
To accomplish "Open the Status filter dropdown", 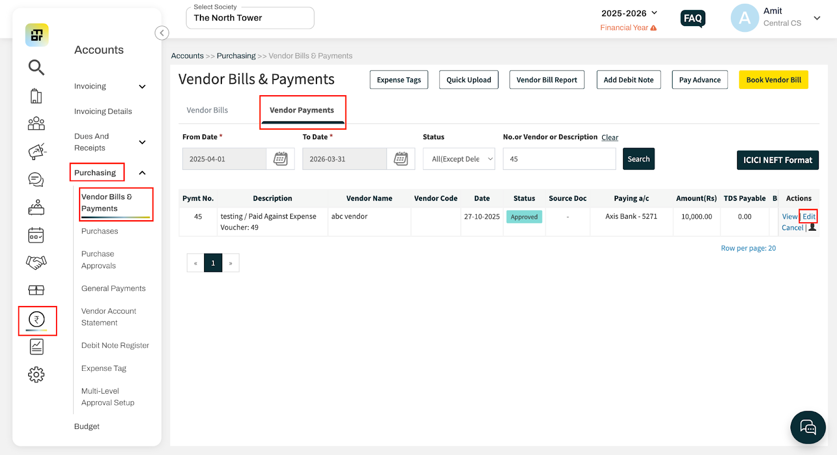I will click(459, 159).
